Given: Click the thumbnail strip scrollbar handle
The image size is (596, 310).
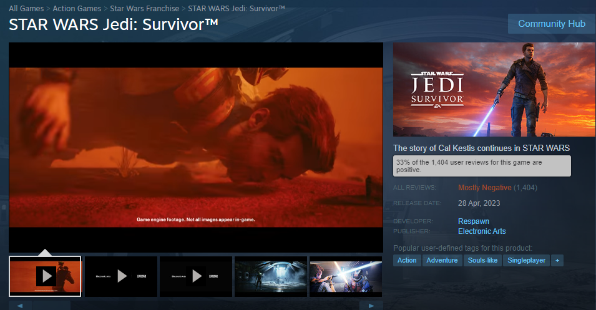Looking at the screenshot, I should point(52,306).
